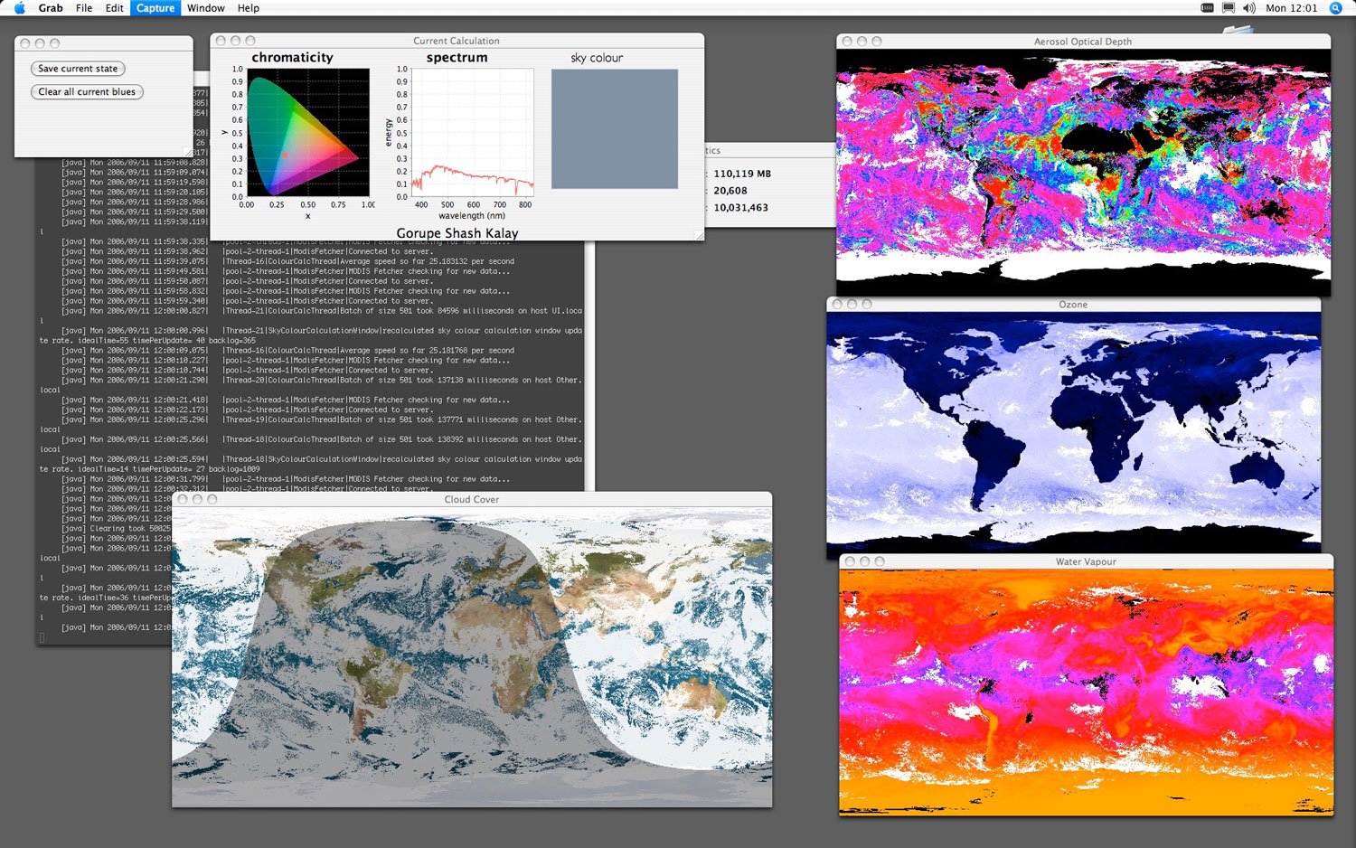Click the sky colour swatch
Image resolution: width=1356 pixels, height=848 pixels.
pyautogui.click(x=614, y=128)
